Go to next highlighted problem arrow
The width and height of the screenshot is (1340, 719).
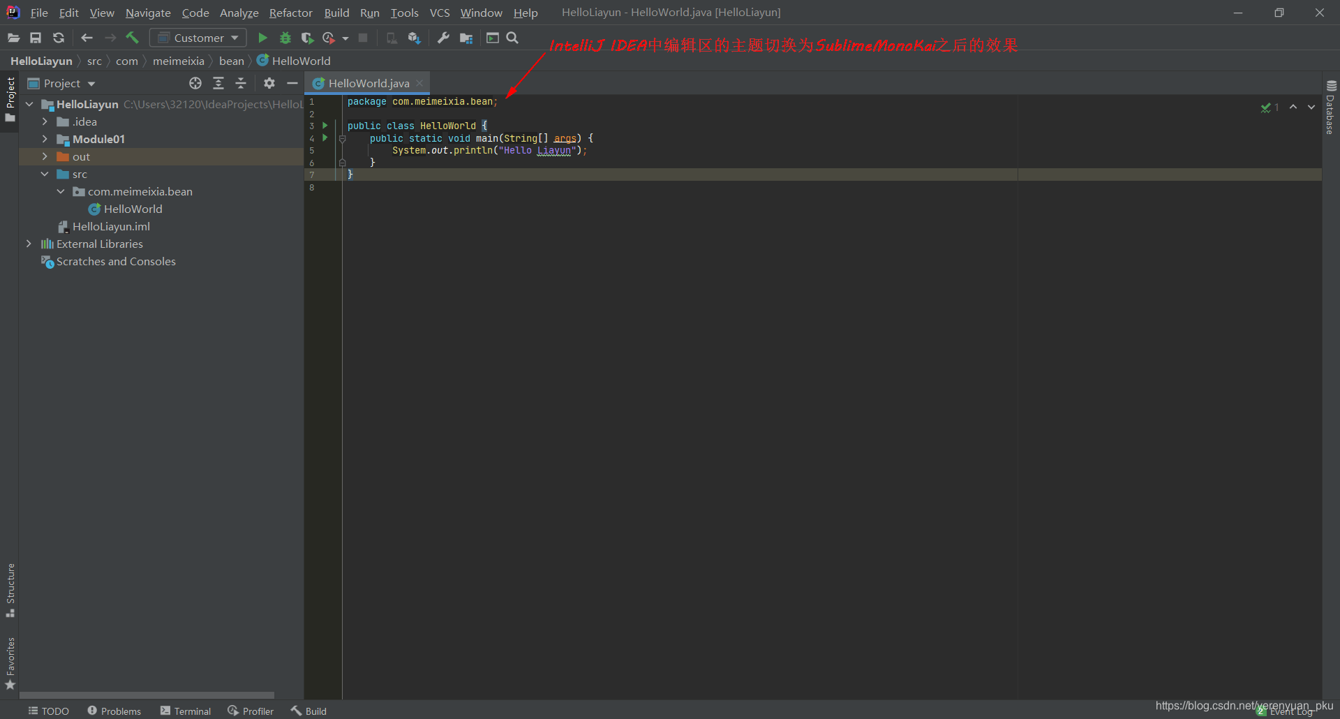tap(1311, 107)
